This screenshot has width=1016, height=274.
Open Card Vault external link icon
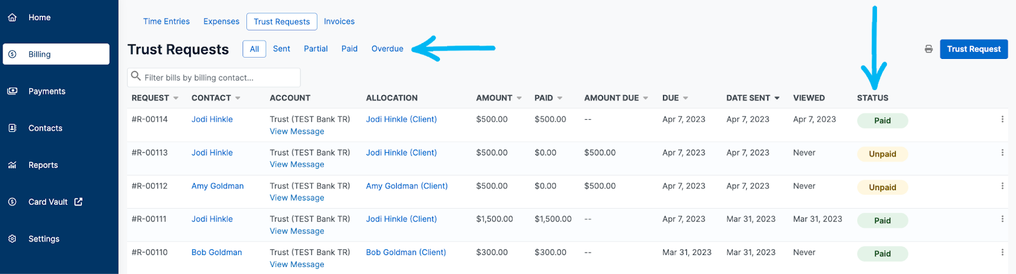pyautogui.click(x=78, y=202)
